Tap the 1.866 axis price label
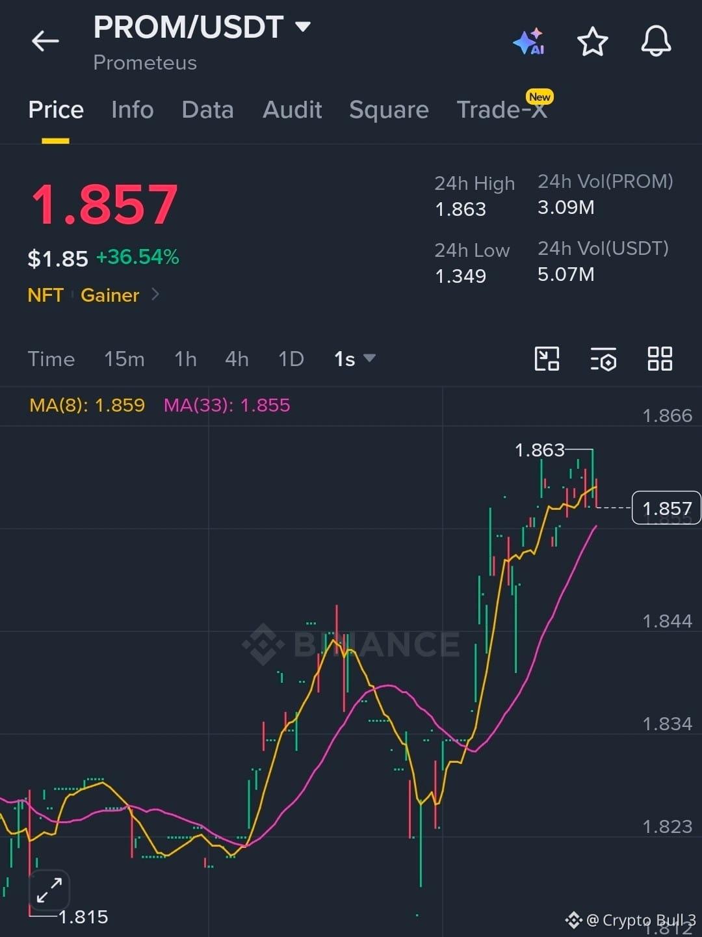 tap(667, 416)
